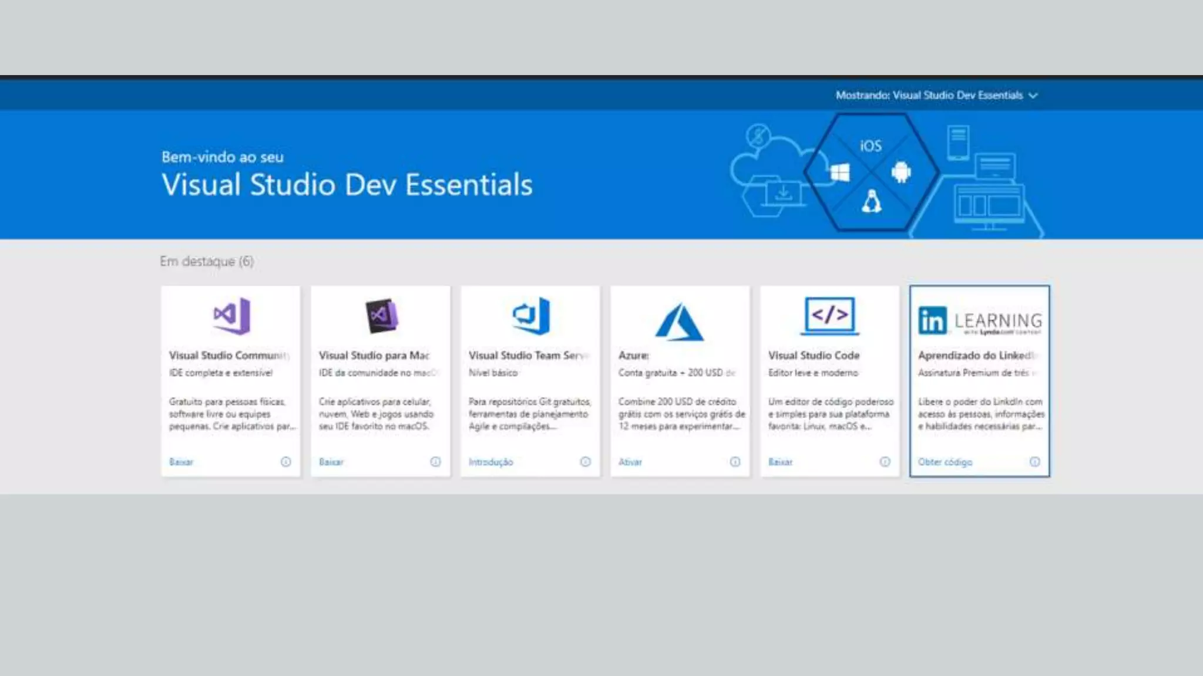Click the Visual Studio Team Services logo icon
This screenshot has width=1203, height=676.
(531, 316)
